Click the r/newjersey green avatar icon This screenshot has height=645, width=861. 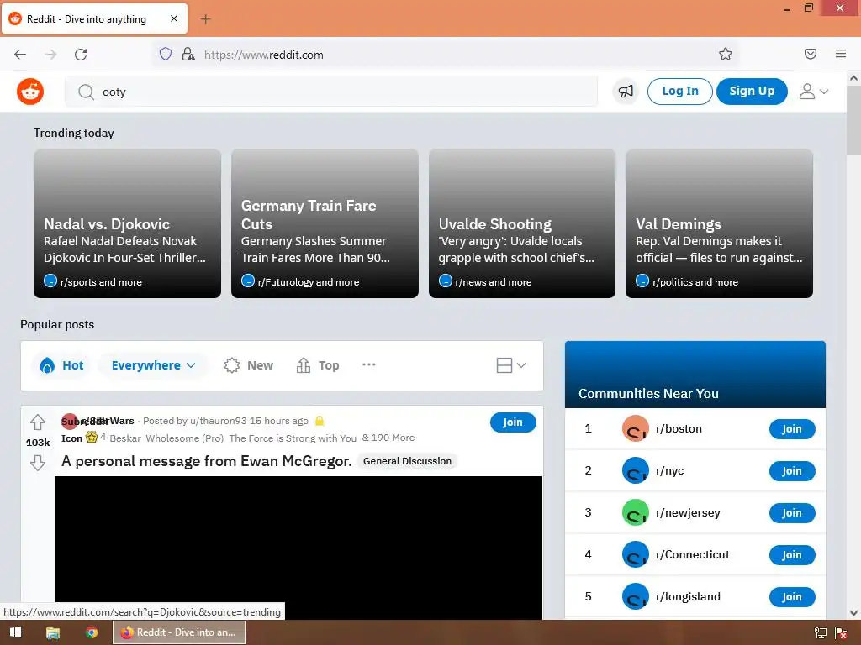tap(636, 513)
